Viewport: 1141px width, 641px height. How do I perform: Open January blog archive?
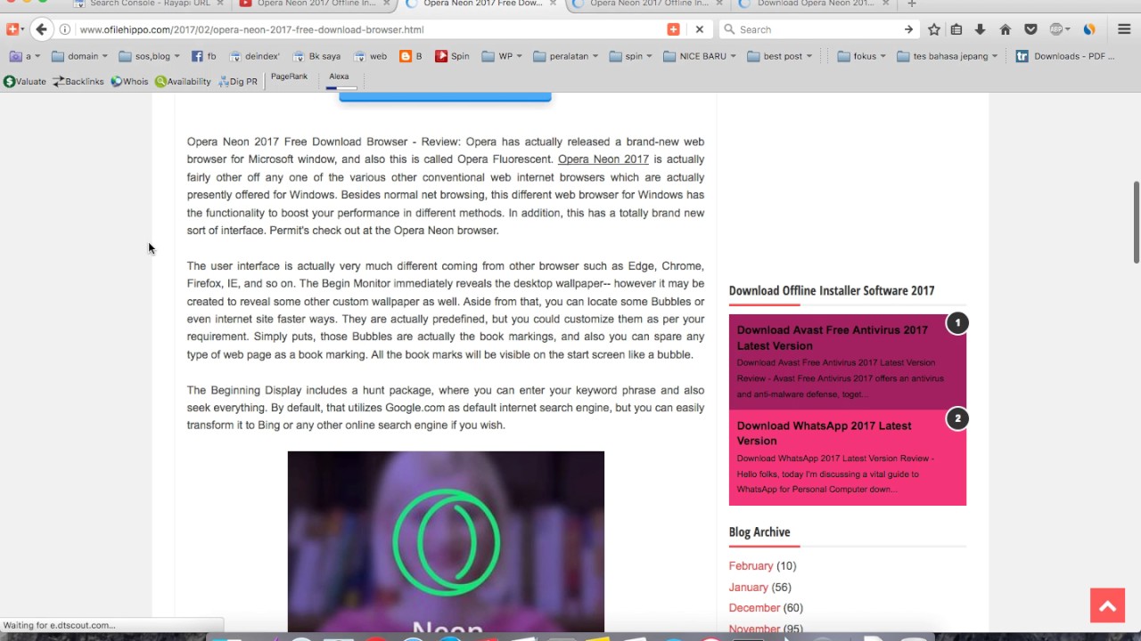[x=748, y=588]
